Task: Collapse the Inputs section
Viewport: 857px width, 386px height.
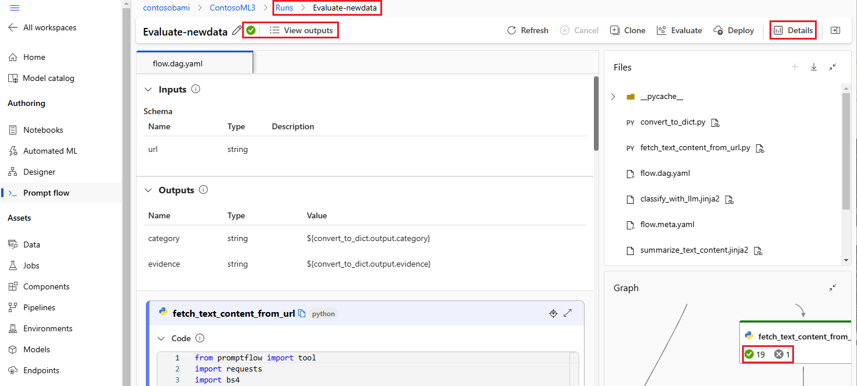Action: tap(148, 90)
